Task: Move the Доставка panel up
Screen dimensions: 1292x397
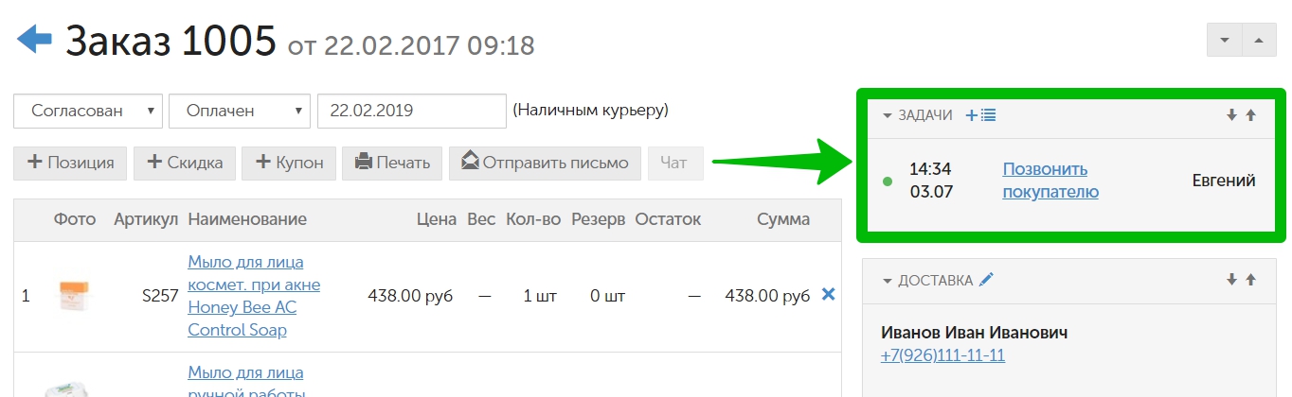Action: click(1250, 280)
